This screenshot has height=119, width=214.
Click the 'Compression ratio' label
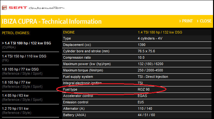[x=77, y=58]
